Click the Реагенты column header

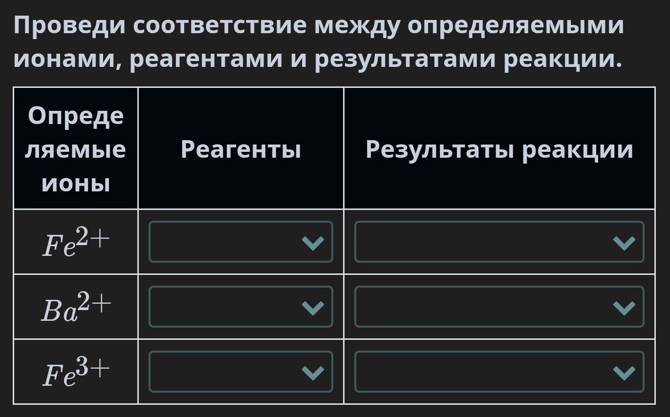pos(240,149)
